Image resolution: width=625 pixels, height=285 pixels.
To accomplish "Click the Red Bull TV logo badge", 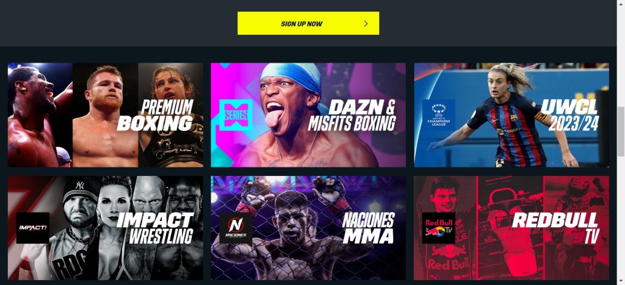I will pyautogui.click(x=438, y=228).
